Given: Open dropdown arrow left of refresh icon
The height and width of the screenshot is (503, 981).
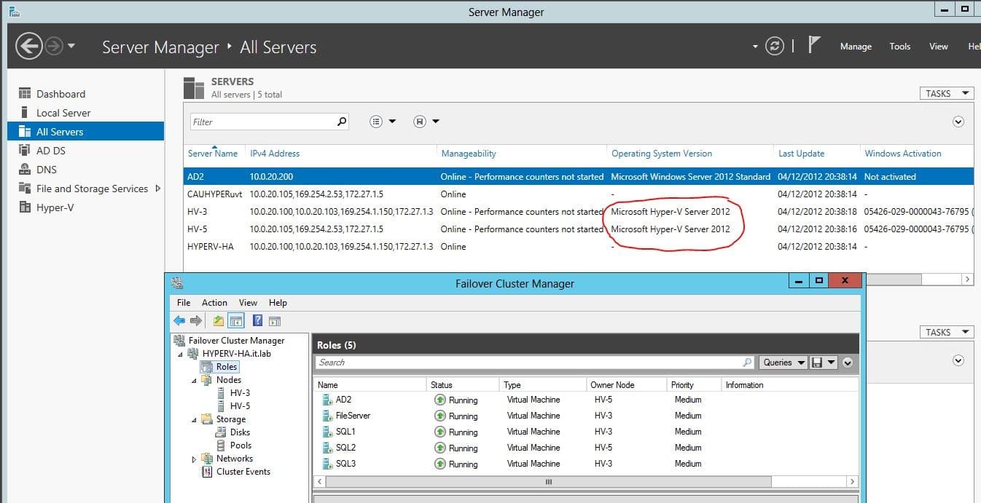Looking at the screenshot, I should click(x=755, y=47).
